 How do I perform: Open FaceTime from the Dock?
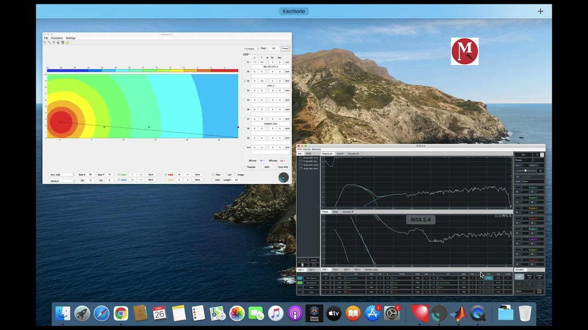256,313
